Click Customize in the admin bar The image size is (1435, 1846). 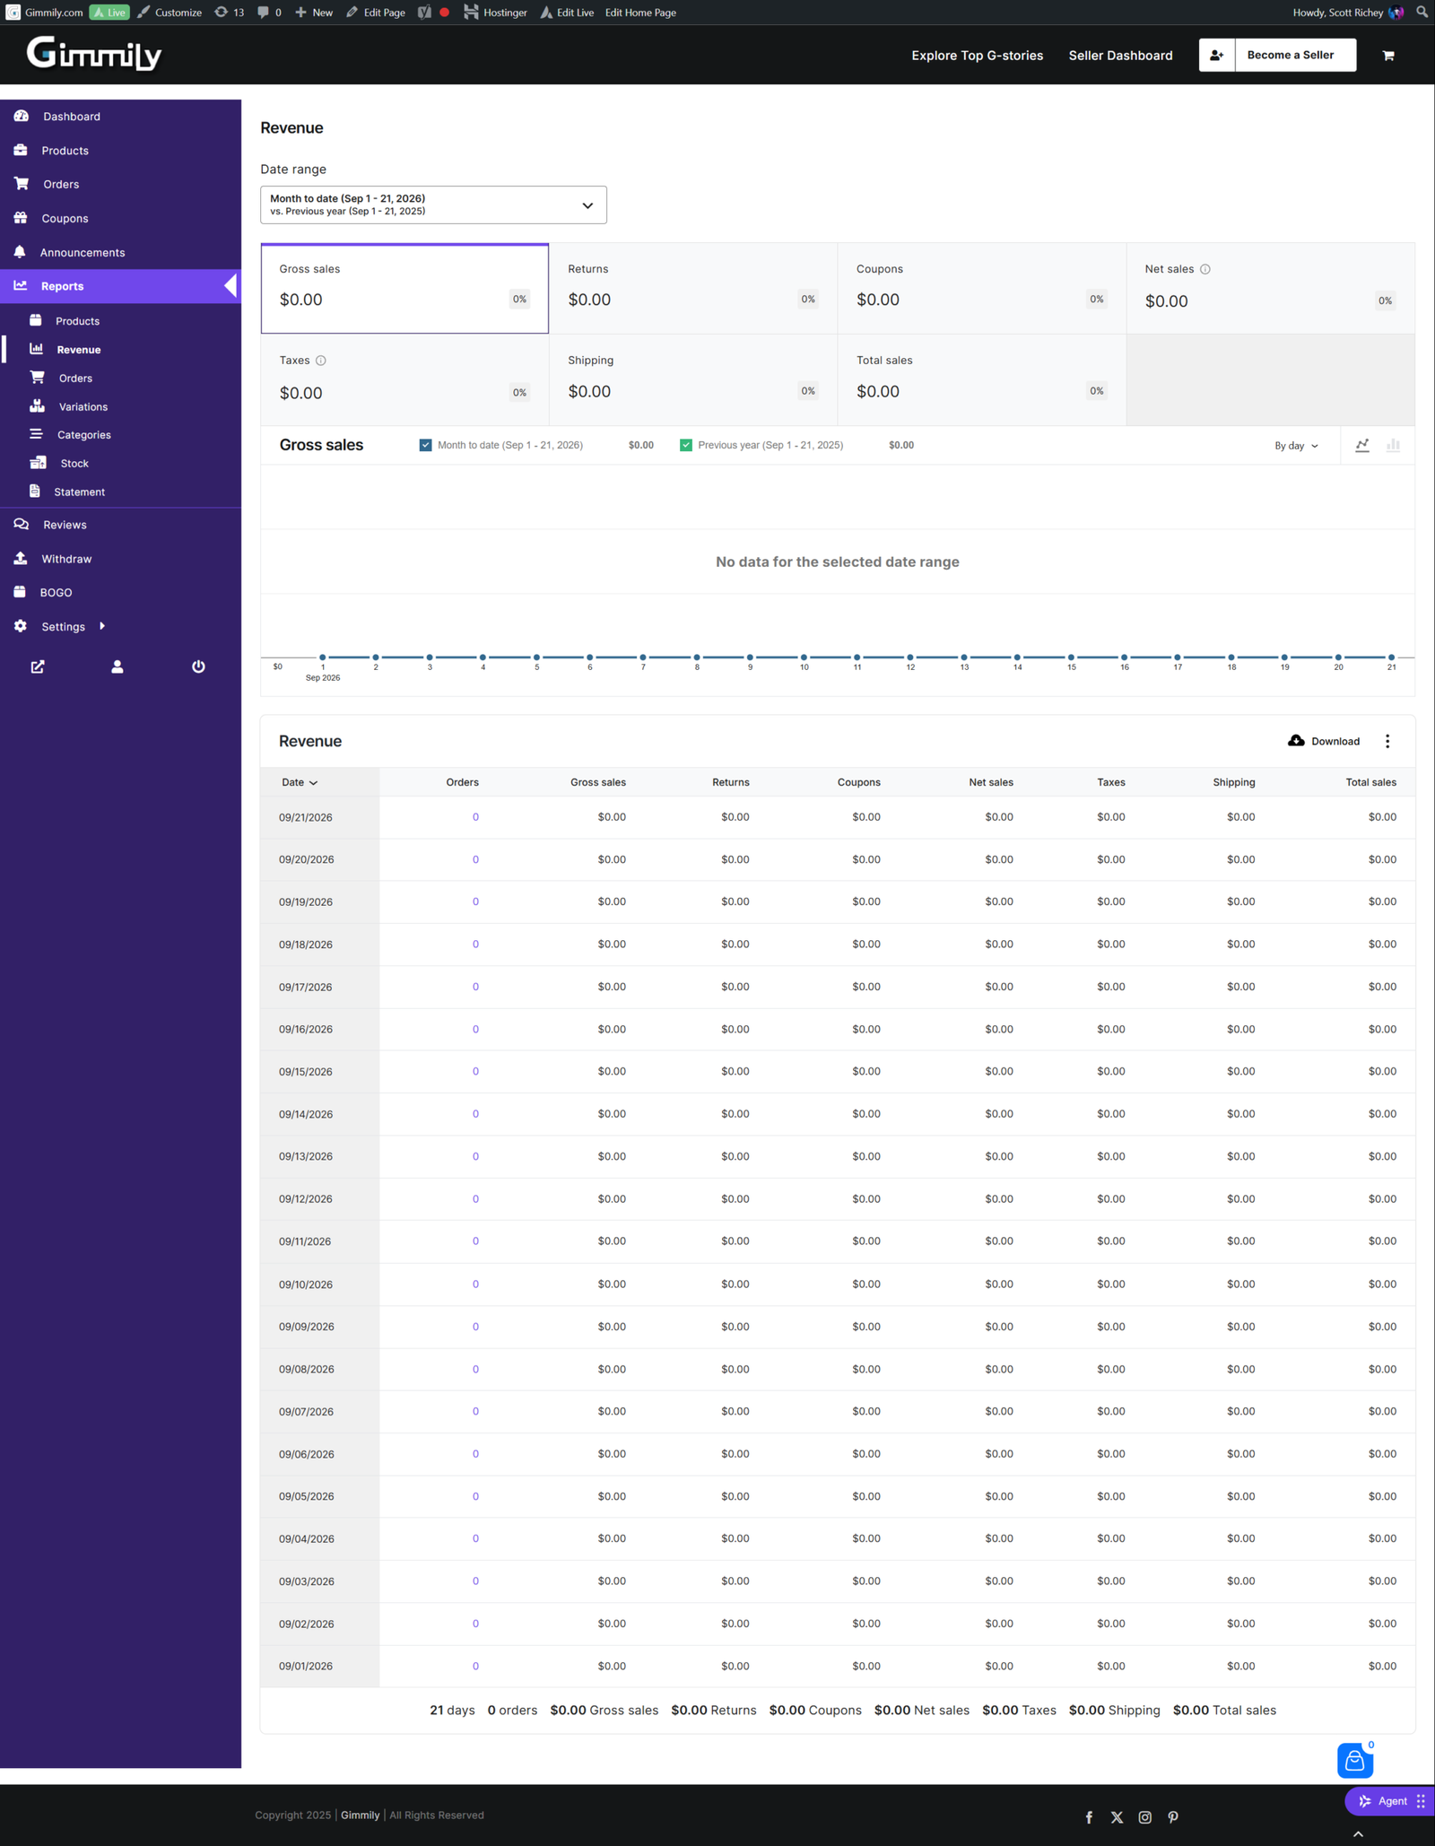click(170, 13)
